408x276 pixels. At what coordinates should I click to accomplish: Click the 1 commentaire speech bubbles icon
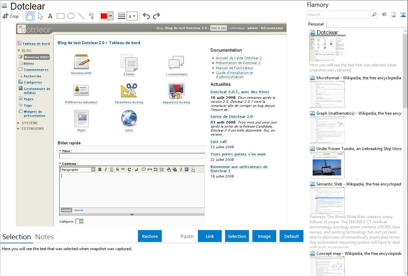[x=176, y=63]
